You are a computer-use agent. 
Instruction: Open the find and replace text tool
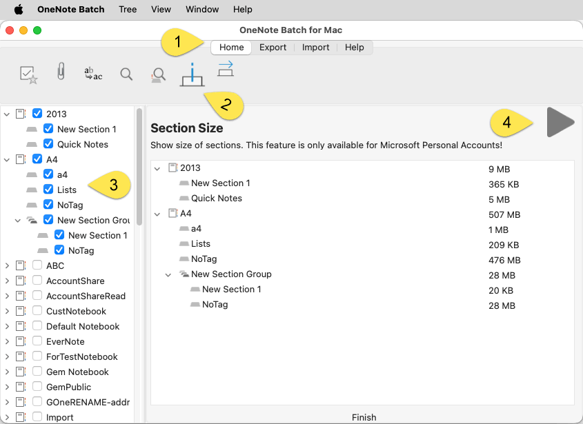tap(92, 74)
